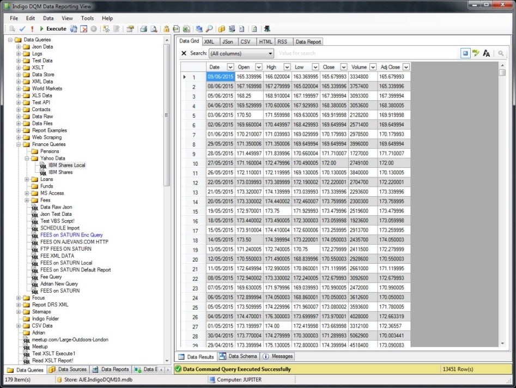Open the print icon in the toolbar
The image size is (516, 388).
pos(142,28)
